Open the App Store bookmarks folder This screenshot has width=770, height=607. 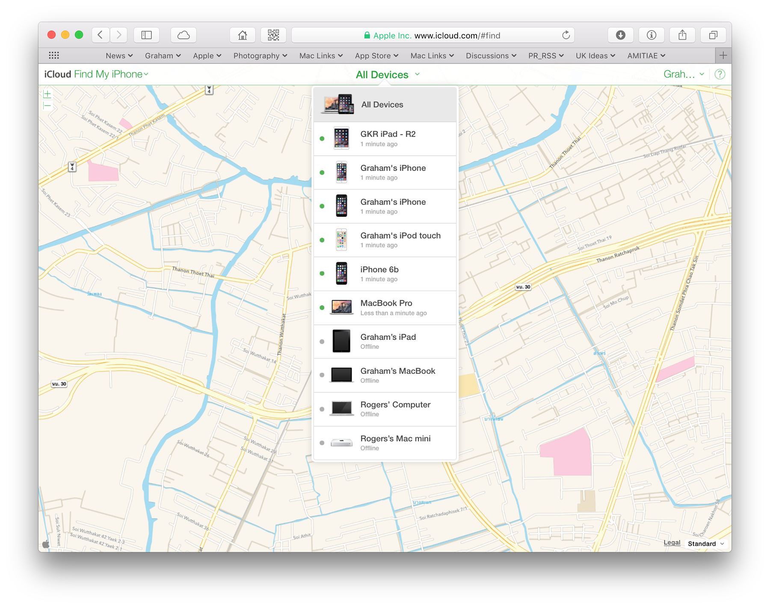(x=377, y=56)
